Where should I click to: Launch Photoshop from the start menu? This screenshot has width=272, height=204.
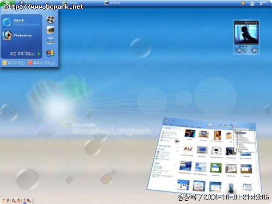[17, 35]
